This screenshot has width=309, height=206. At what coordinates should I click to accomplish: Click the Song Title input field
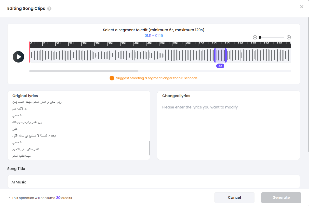154,182
